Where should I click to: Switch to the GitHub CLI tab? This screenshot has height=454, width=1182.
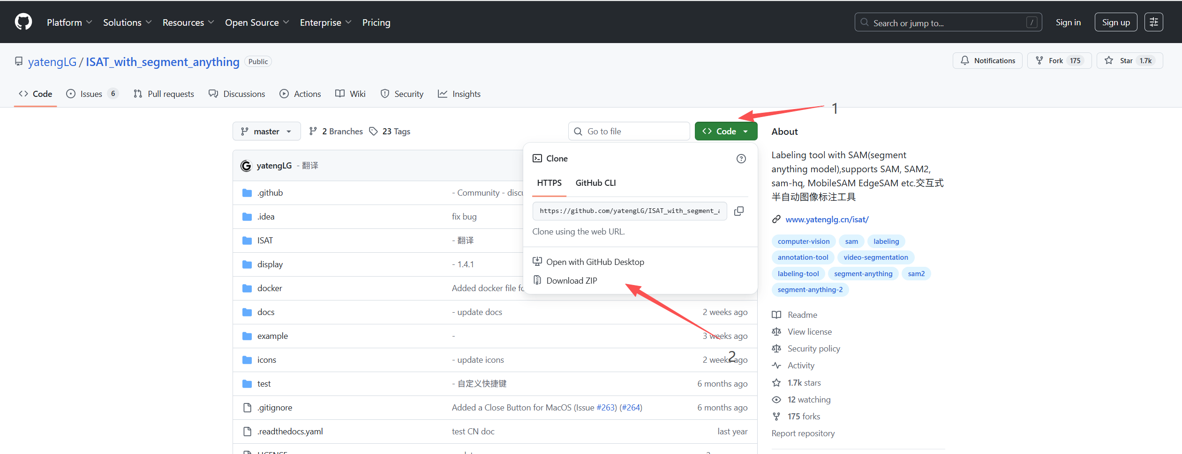595,183
